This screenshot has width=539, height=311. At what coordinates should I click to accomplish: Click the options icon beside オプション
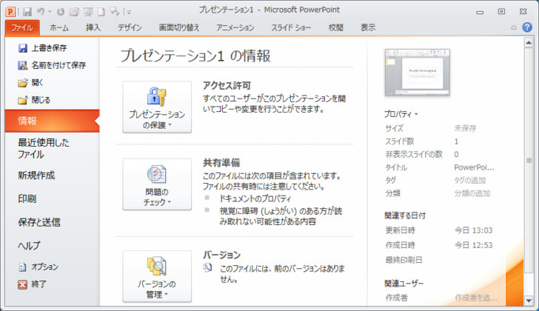(x=23, y=267)
